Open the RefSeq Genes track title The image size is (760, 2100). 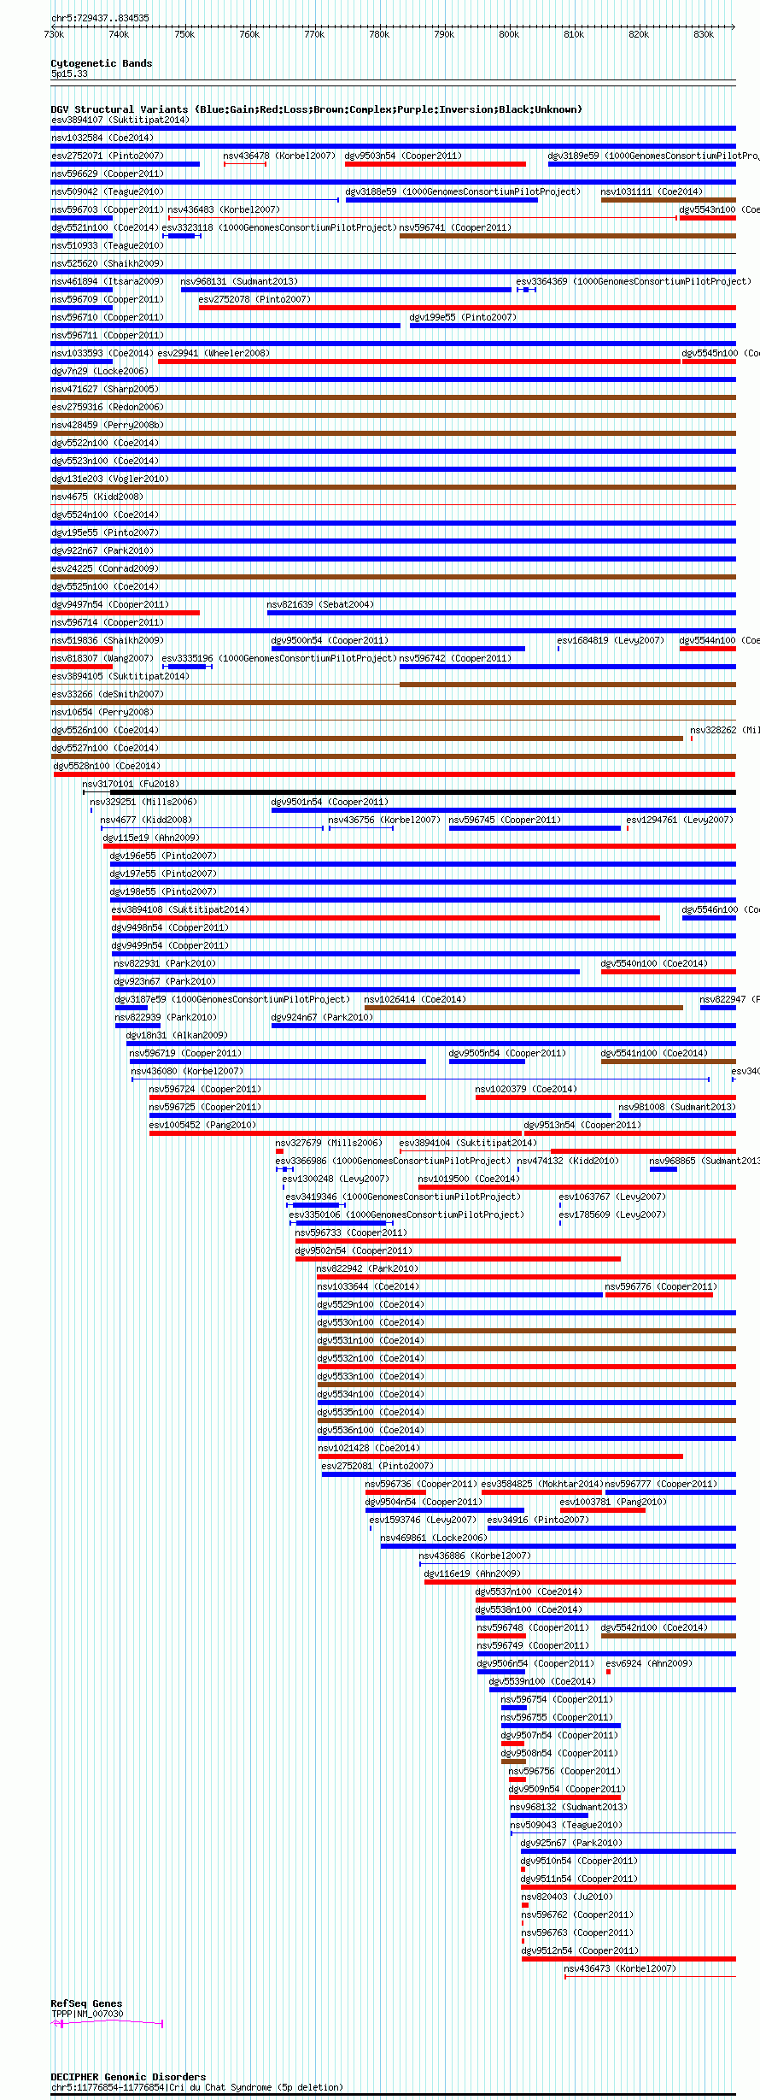(86, 2003)
